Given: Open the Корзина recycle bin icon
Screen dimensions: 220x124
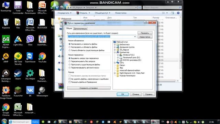Looking at the screenshot, I should point(6,23).
